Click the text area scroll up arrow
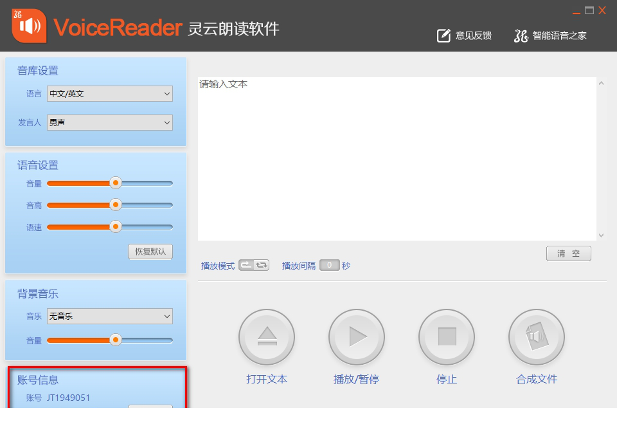 (x=602, y=83)
